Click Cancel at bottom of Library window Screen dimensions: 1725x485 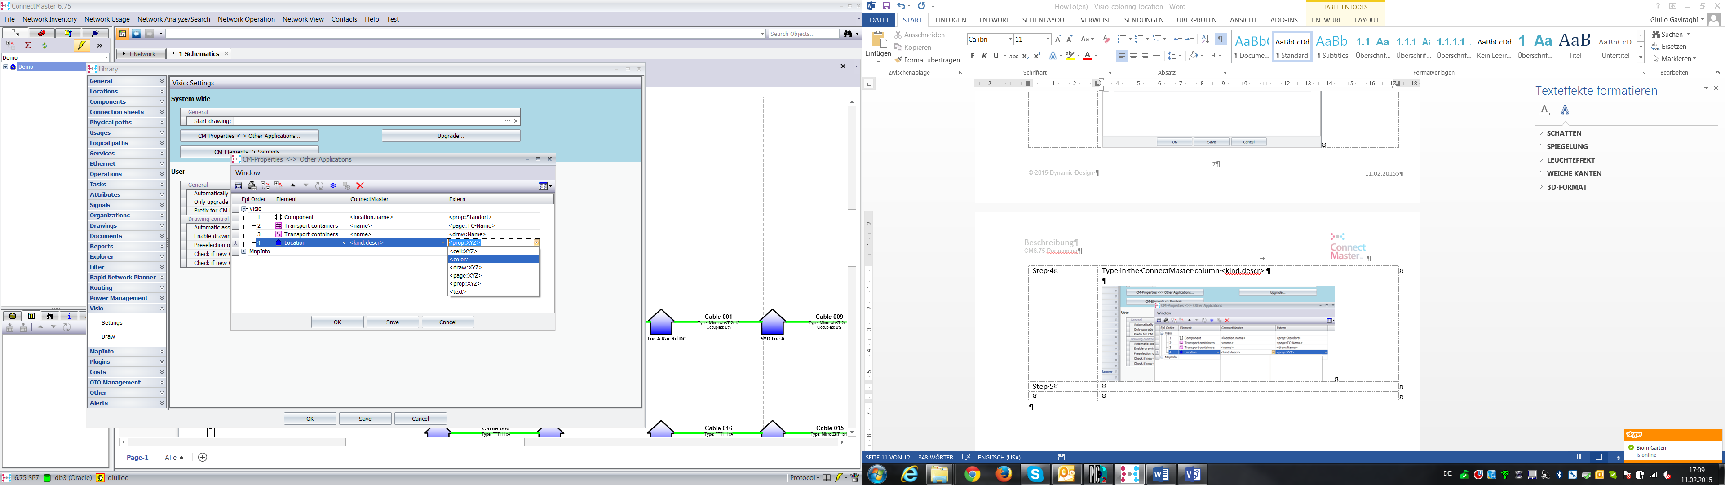point(420,419)
